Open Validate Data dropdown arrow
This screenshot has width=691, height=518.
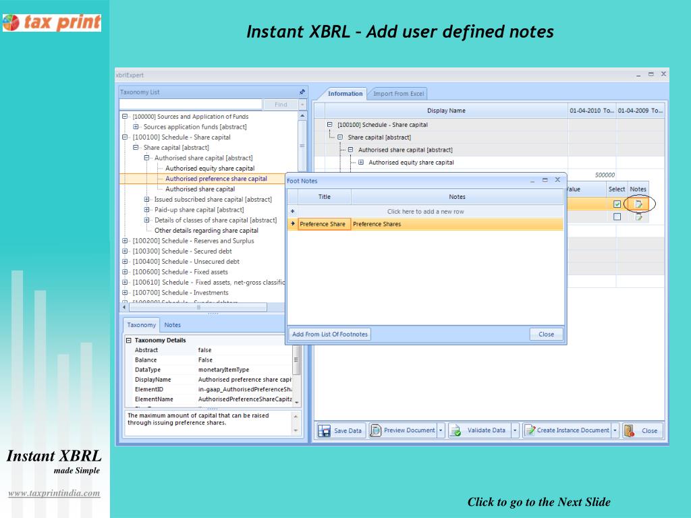[515, 430]
